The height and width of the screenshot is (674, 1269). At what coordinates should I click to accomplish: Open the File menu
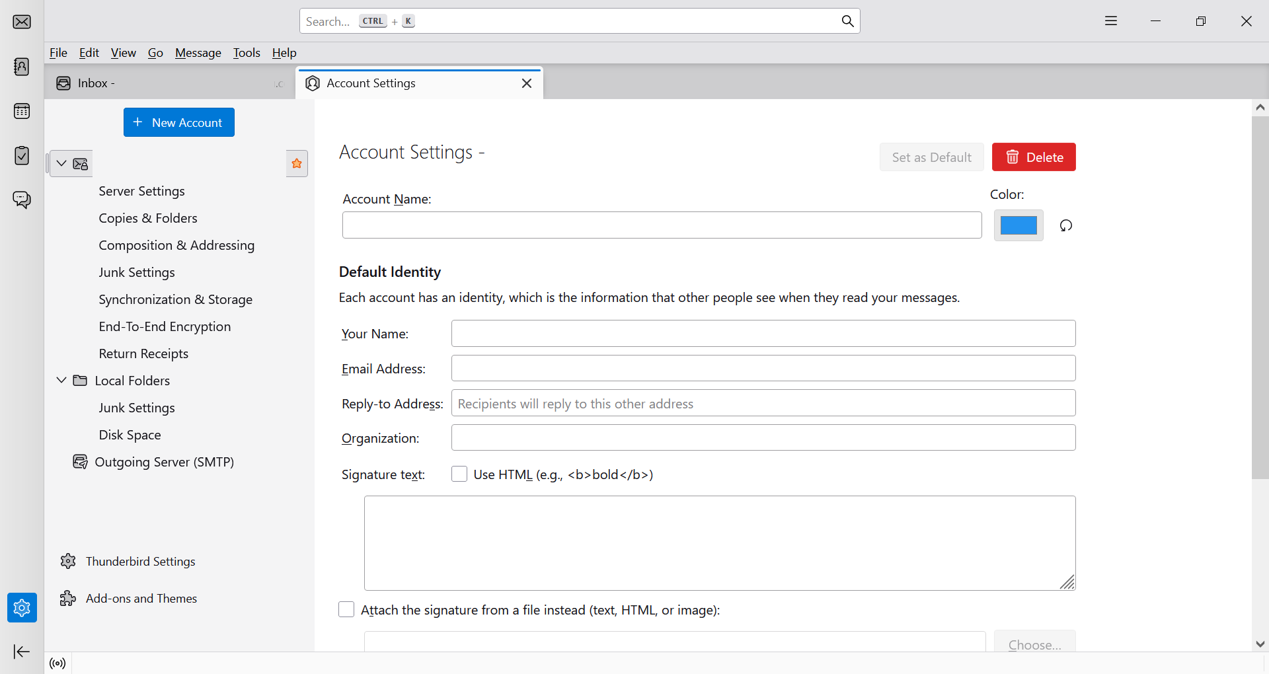pos(58,53)
